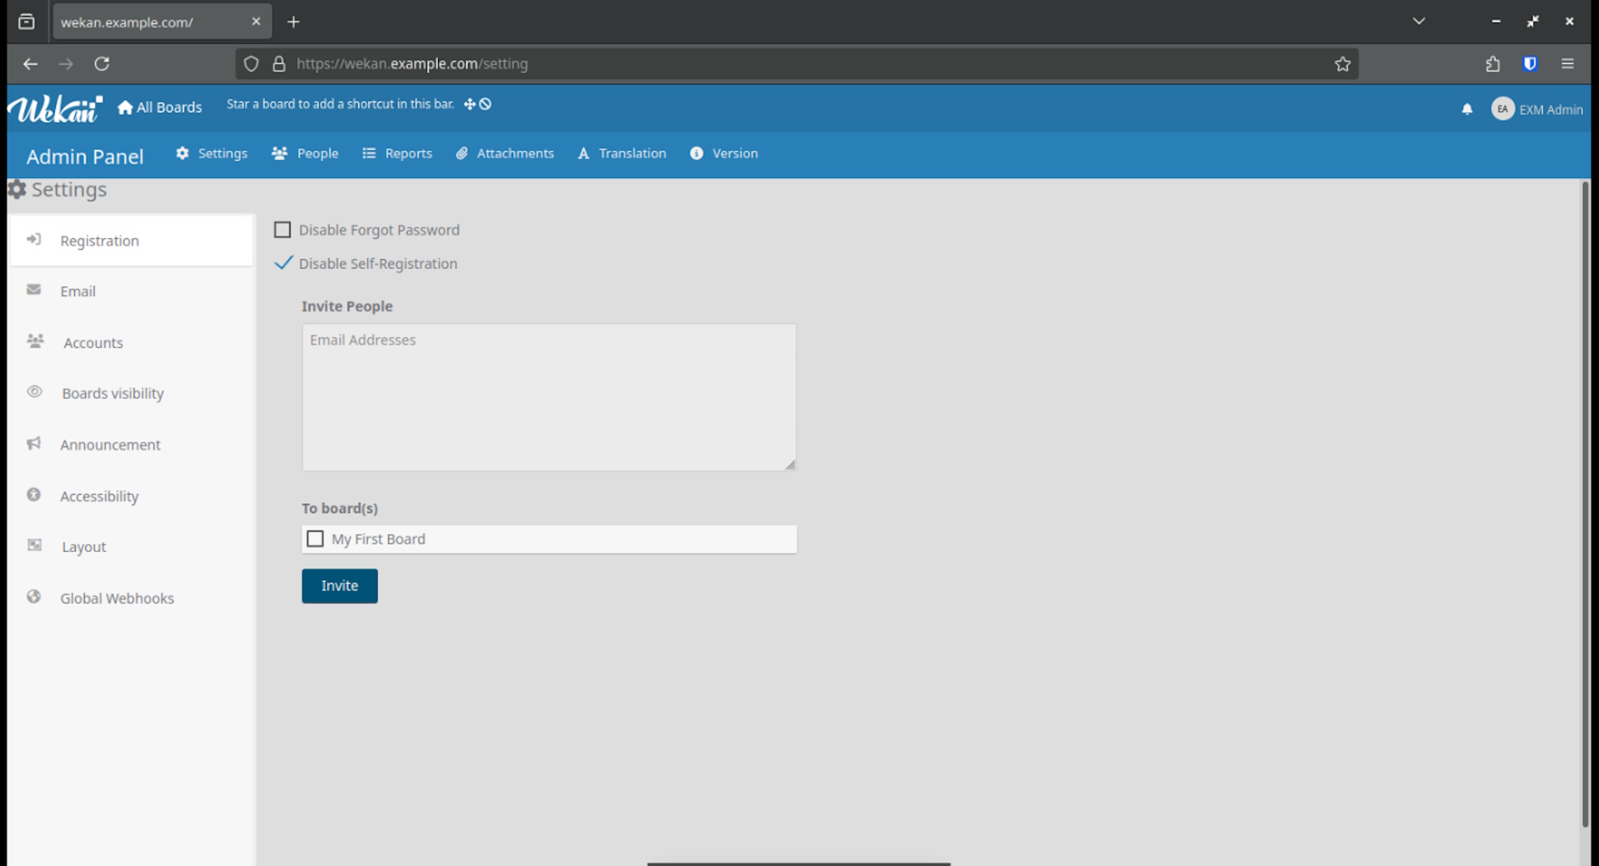This screenshot has width=1599, height=866.
Task: Bookmark this page with star icon
Action: pyautogui.click(x=1342, y=64)
